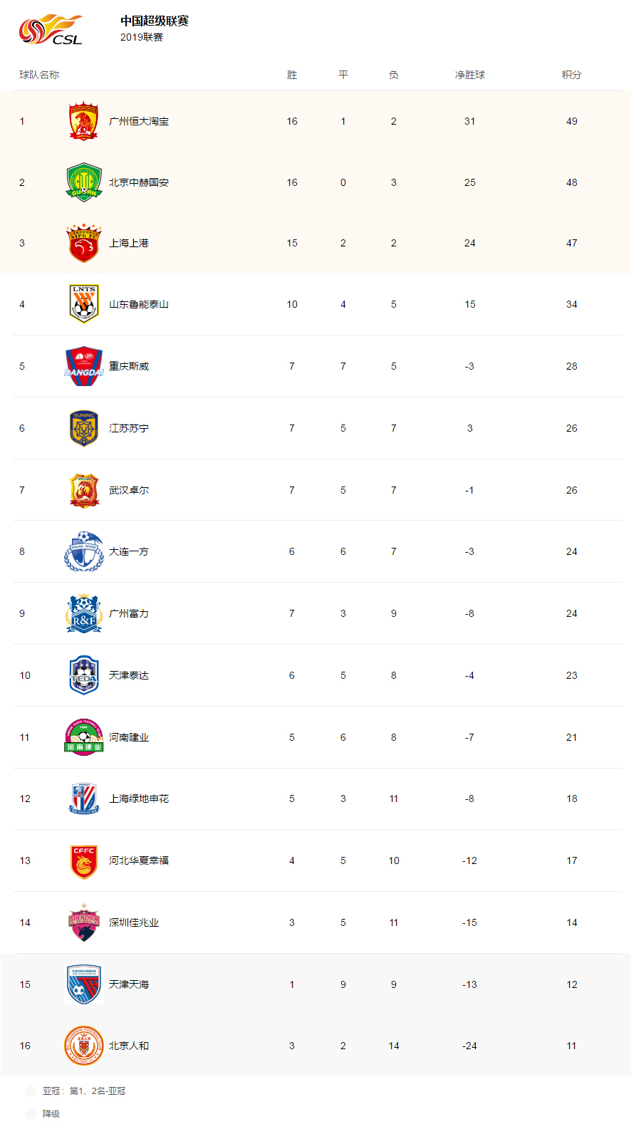Click the CSL league logo
This screenshot has height=1129, width=631.
(51, 30)
